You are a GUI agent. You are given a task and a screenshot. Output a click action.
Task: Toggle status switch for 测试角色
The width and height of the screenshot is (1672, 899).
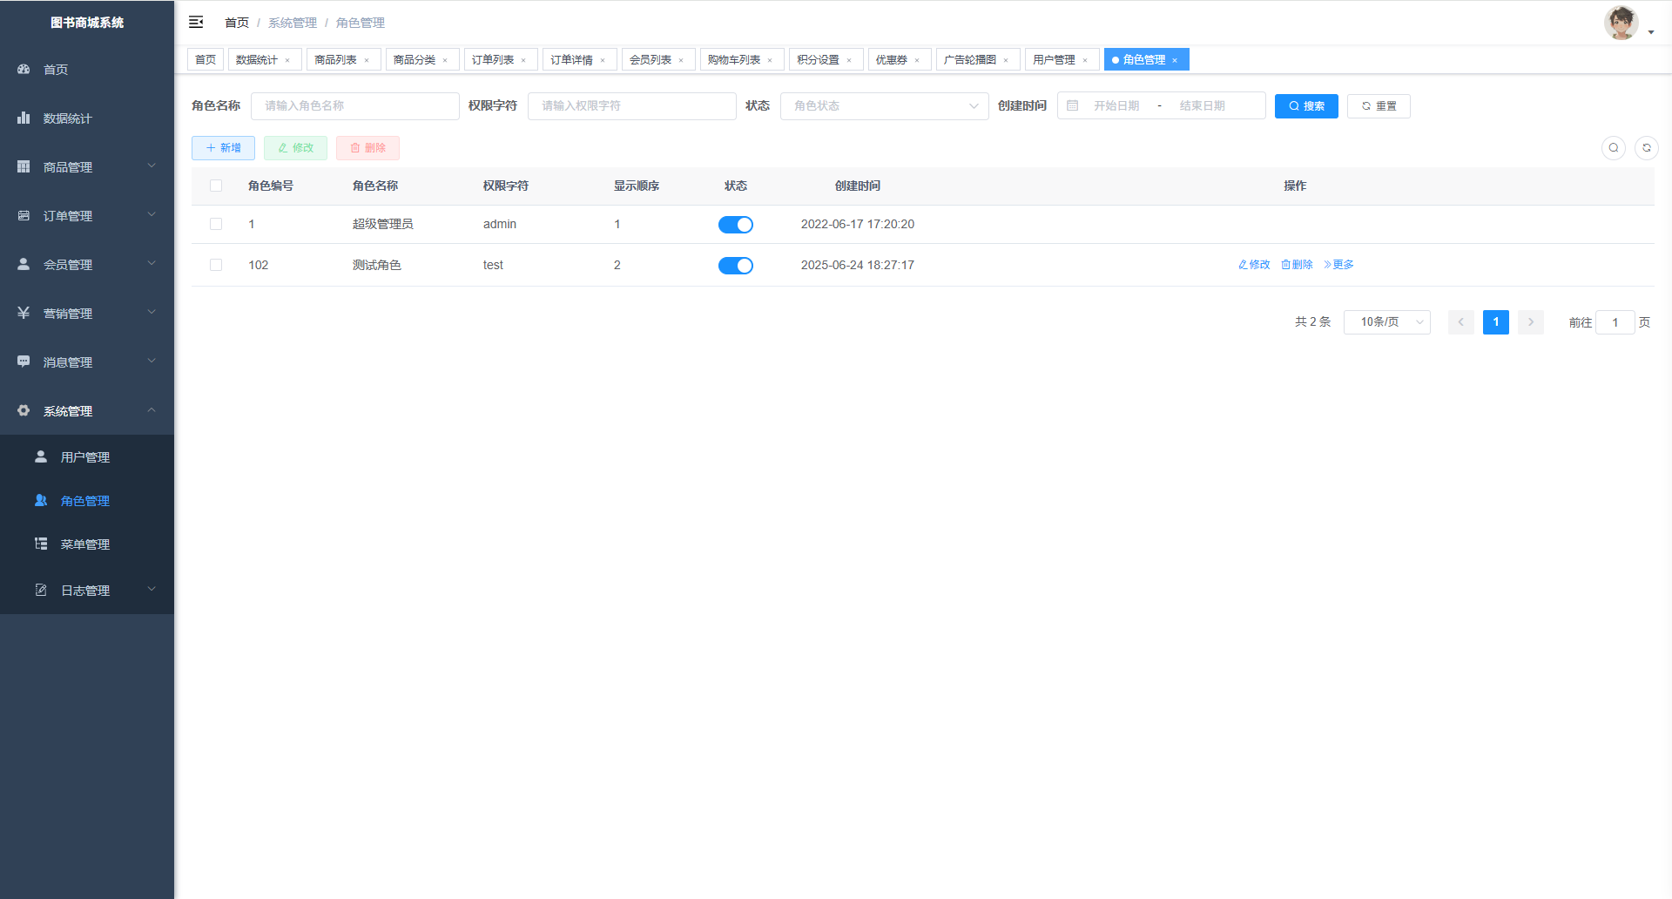point(735,266)
